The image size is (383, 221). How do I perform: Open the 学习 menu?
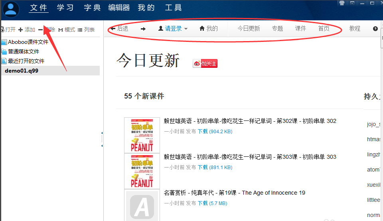pyautogui.click(x=65, y=8)
